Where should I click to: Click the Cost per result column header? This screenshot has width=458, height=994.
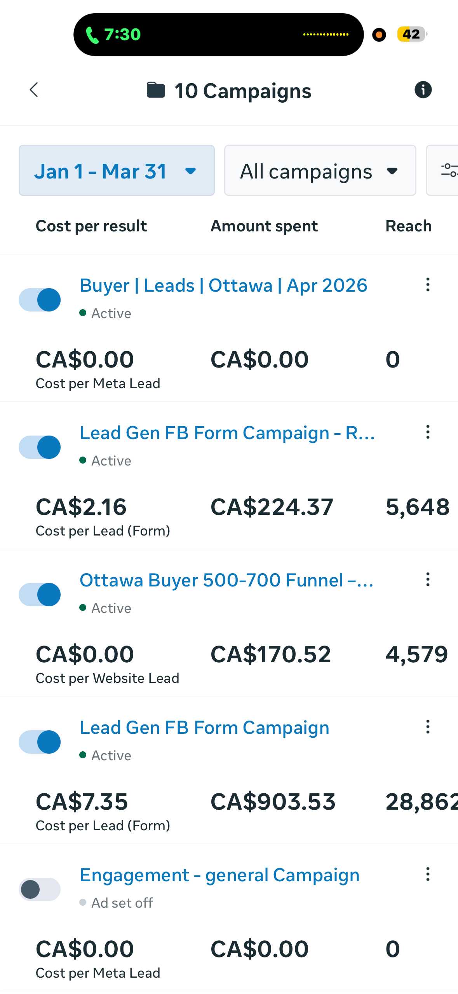tap(91, 226)
